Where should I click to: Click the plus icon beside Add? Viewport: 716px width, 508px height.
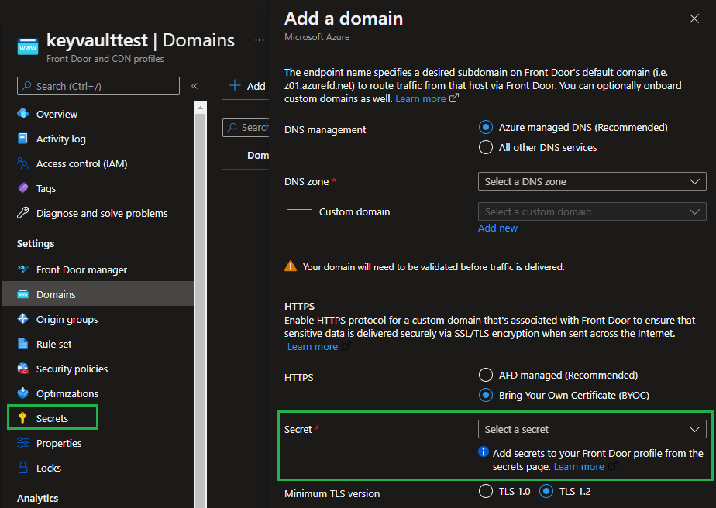[x=235, y=85]
